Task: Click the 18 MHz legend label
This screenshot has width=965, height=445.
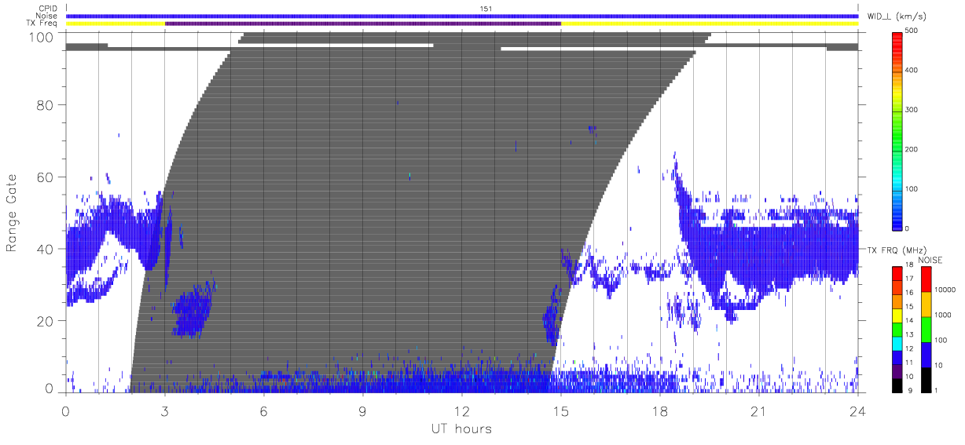Action: (x=911, y=267)
